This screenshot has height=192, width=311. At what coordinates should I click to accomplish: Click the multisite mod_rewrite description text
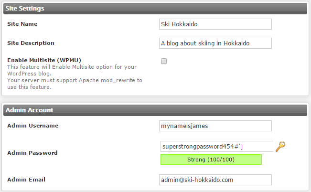coord(75,84)
